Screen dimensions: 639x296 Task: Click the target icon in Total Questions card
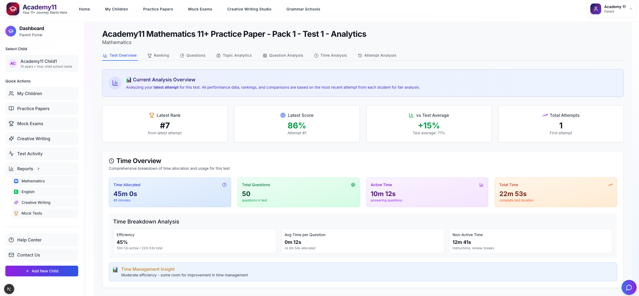coord(353,185)
